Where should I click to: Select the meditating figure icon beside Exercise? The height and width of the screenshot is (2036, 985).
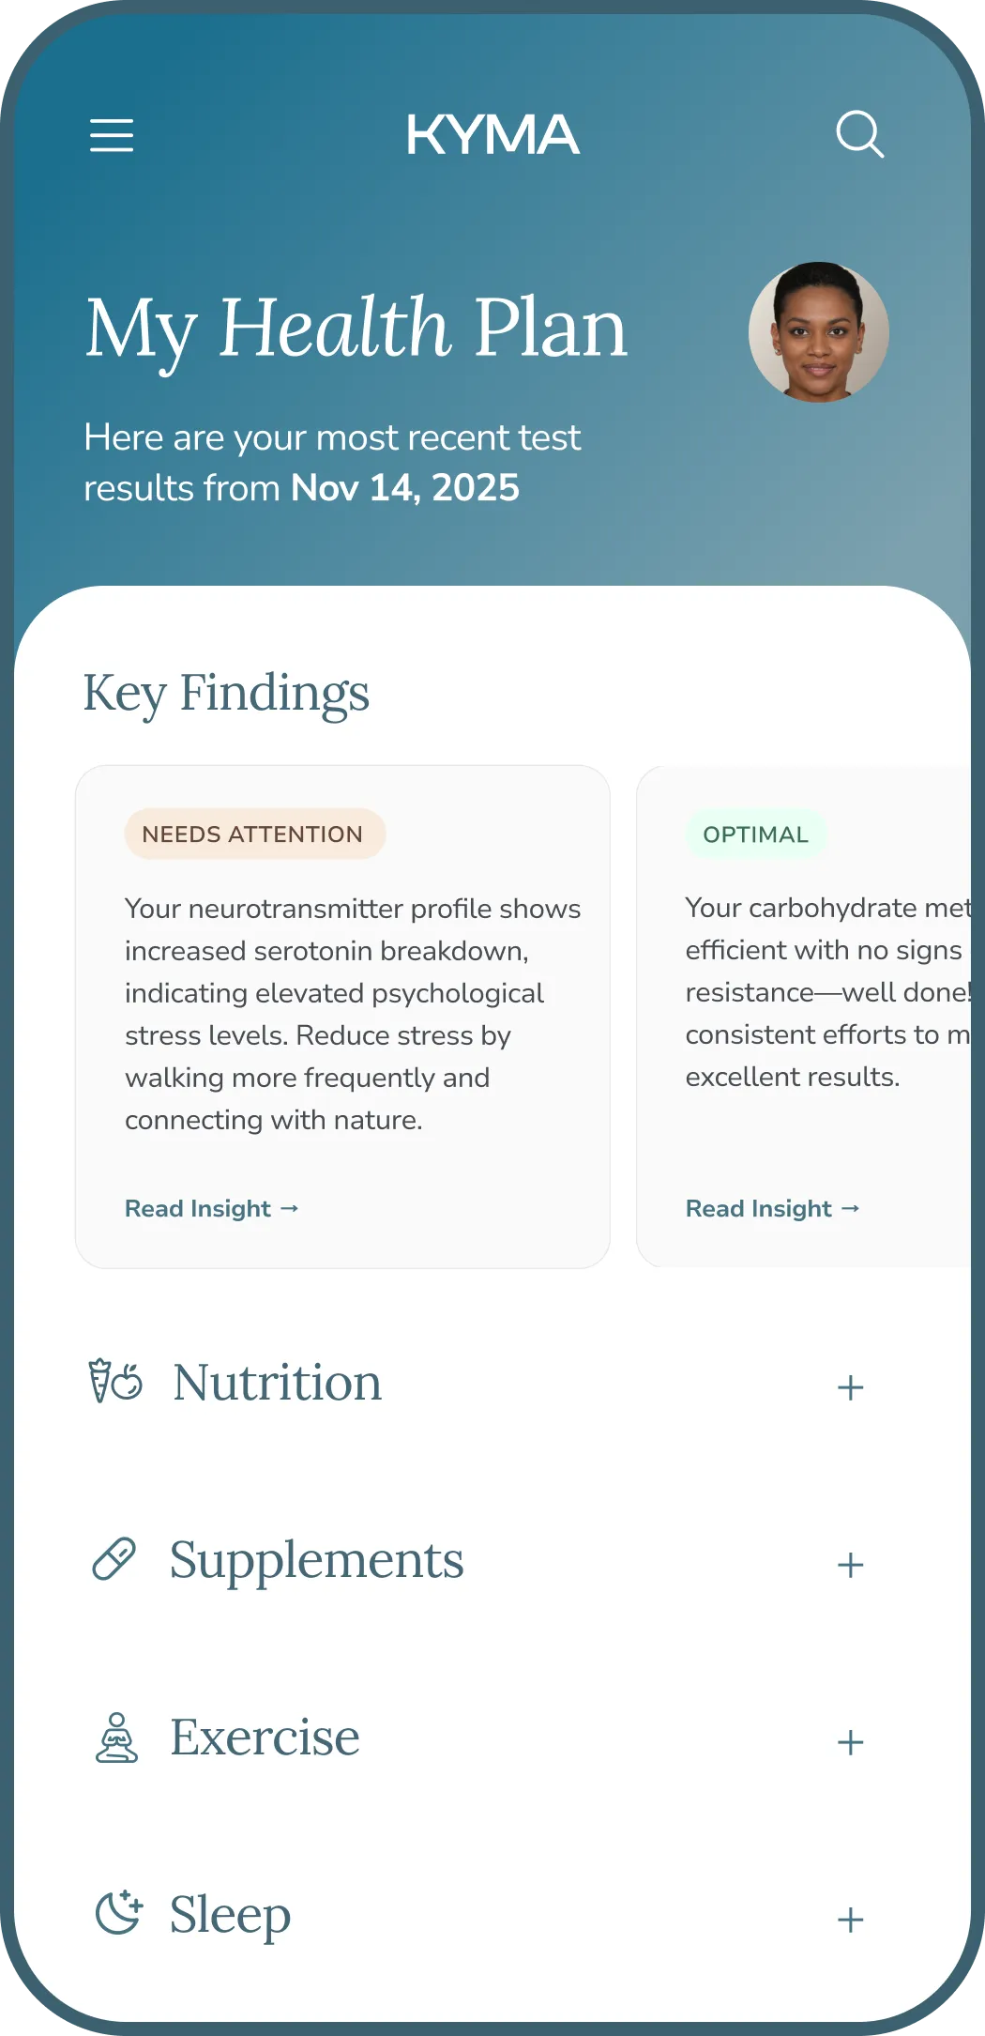116,1736
